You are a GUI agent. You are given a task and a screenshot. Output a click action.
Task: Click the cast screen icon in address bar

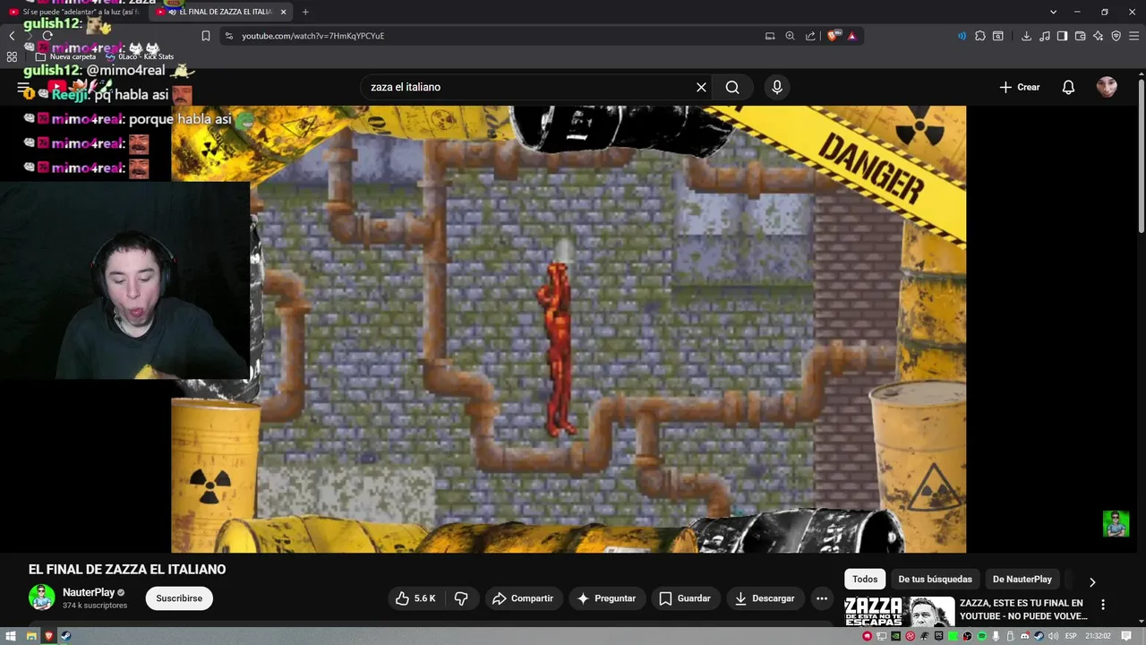[x=770, y=36]
